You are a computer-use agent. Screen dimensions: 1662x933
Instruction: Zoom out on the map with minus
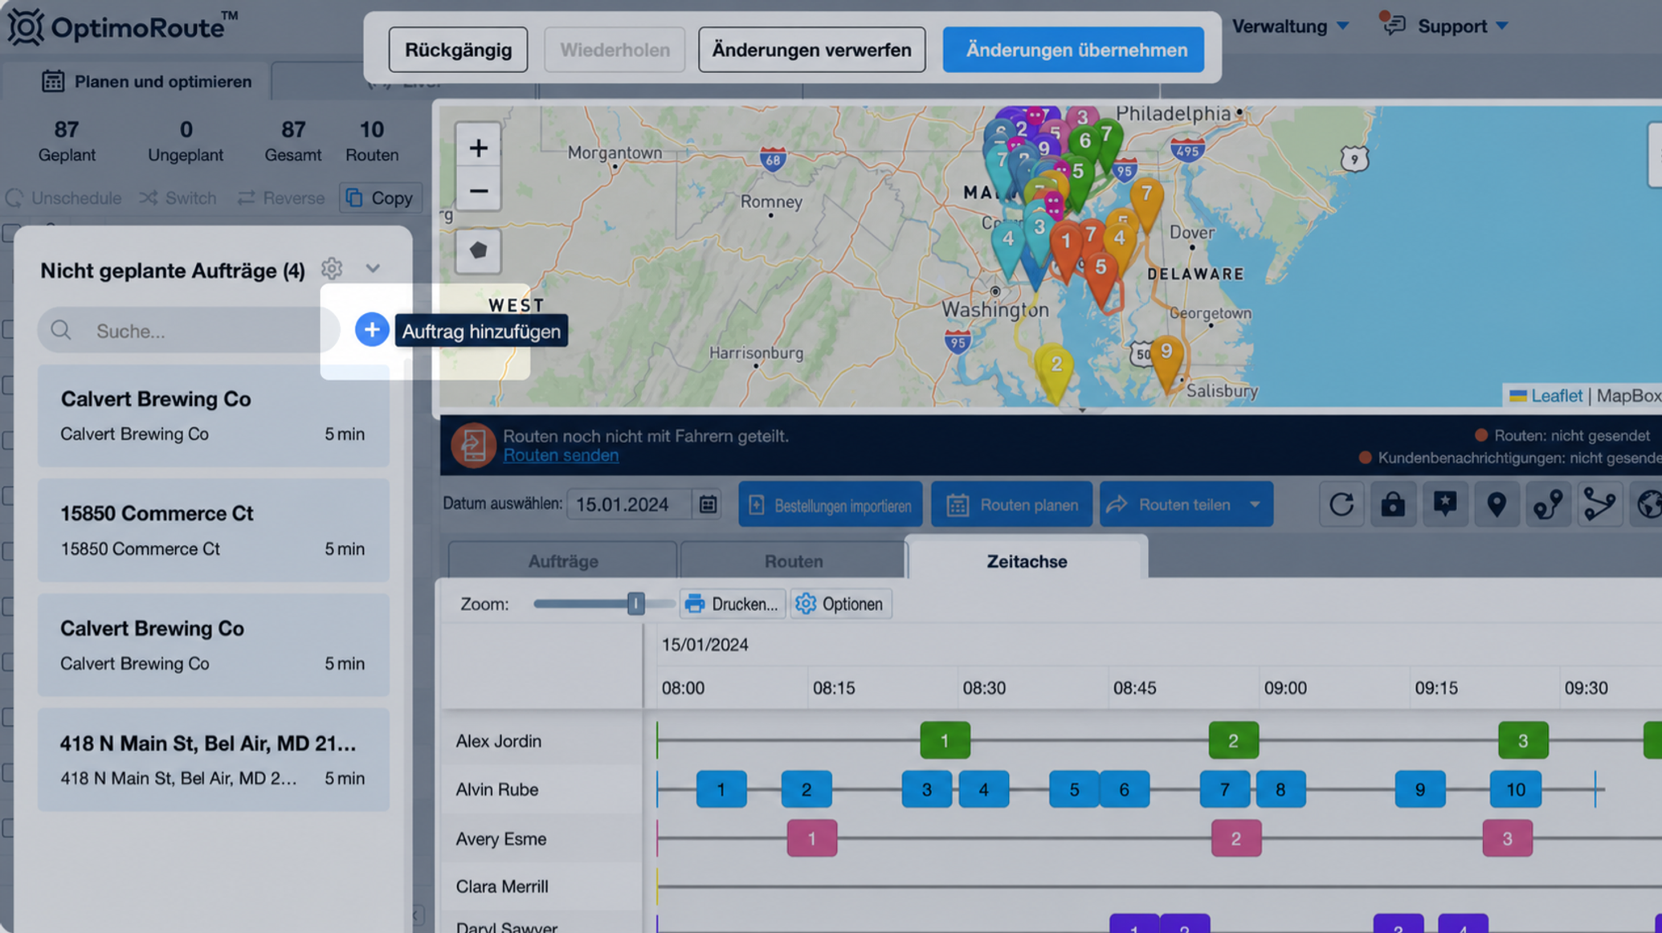pyautogui.click(x=478, y=191)
